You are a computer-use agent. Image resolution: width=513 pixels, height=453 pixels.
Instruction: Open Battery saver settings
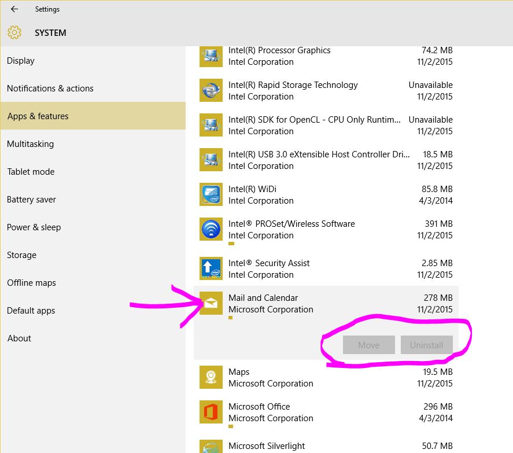point(93,200)
